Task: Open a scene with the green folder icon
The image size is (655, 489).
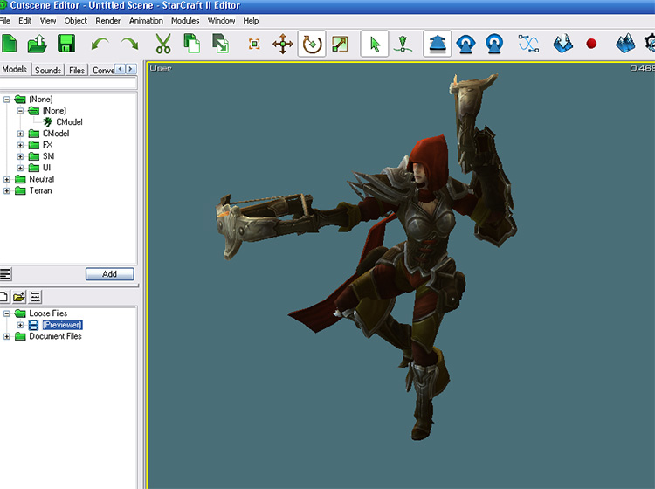Action: [38, 44]
